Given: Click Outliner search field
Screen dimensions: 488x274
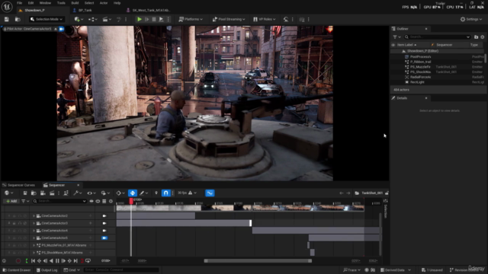Looking at the screenshot, I should (x=437, y=37).
